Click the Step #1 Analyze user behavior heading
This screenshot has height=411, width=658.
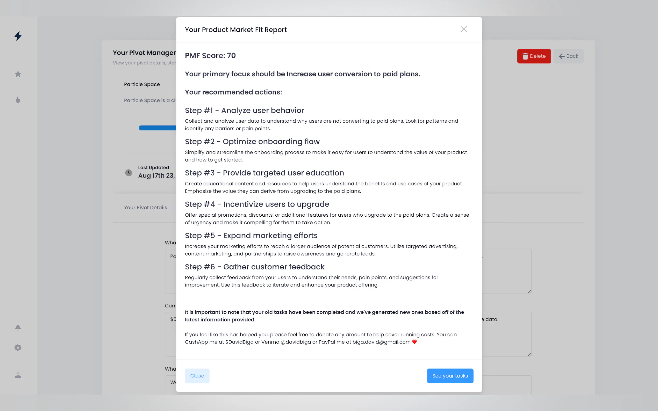pyautogui.click(x=244, y=110)
